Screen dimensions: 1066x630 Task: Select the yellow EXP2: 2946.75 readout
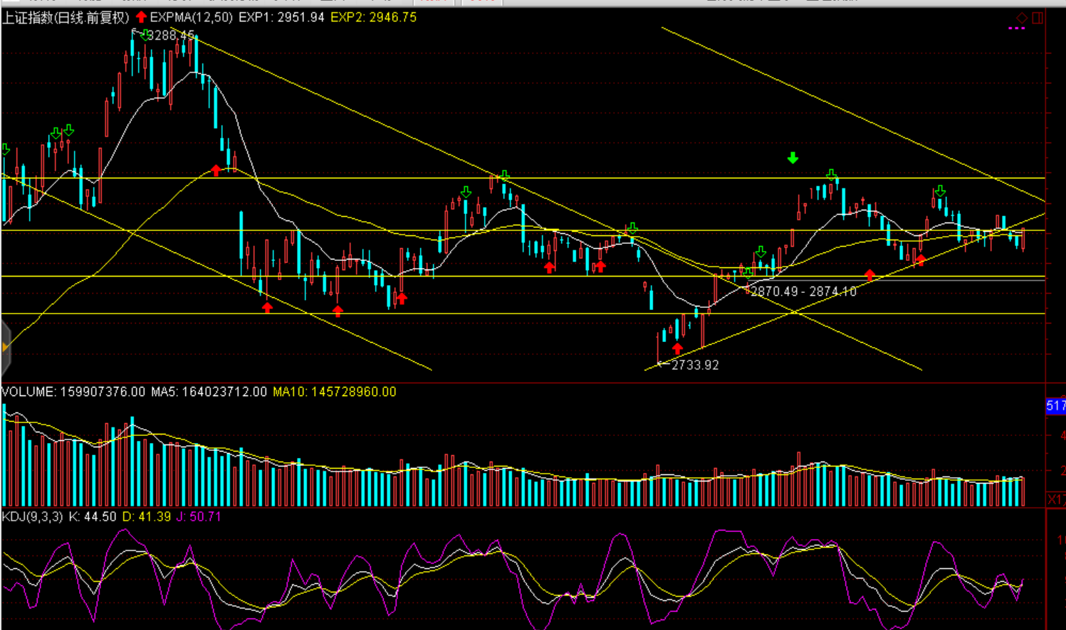tap(373, 17)
